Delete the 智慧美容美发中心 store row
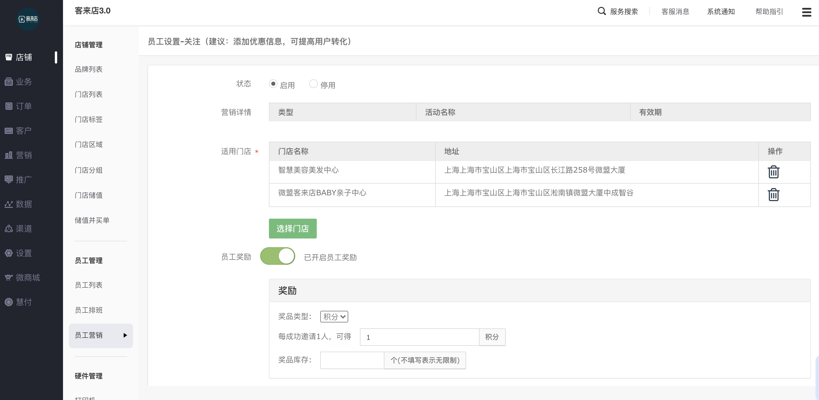This screenshot has height=400, width=819. coord(773,172)
